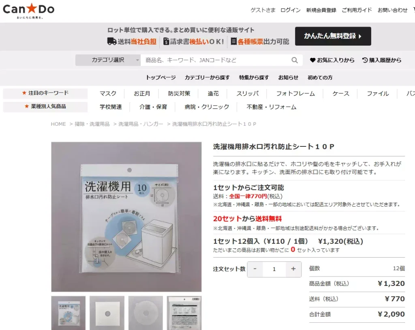Image resolution: width=415 pixels, height=330 pixels.
Task: Open 病院・クリニック category link
Action: click(x=207, y=107)
